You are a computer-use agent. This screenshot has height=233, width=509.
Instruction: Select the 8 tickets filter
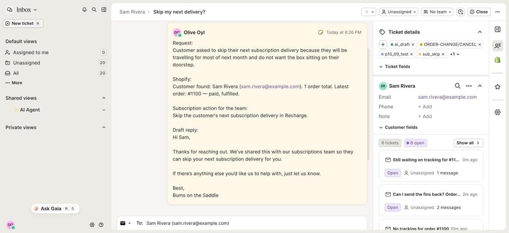(390, 143)
